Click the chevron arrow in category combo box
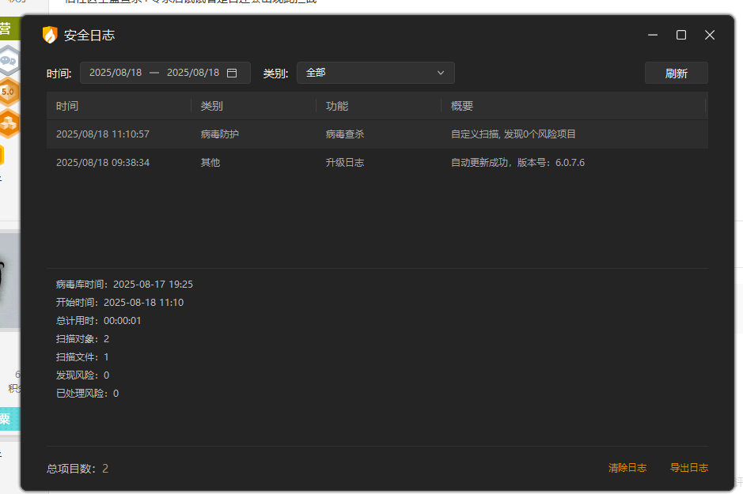The height and width of the screenshot is (494, 743). click(x=441, y=73)
